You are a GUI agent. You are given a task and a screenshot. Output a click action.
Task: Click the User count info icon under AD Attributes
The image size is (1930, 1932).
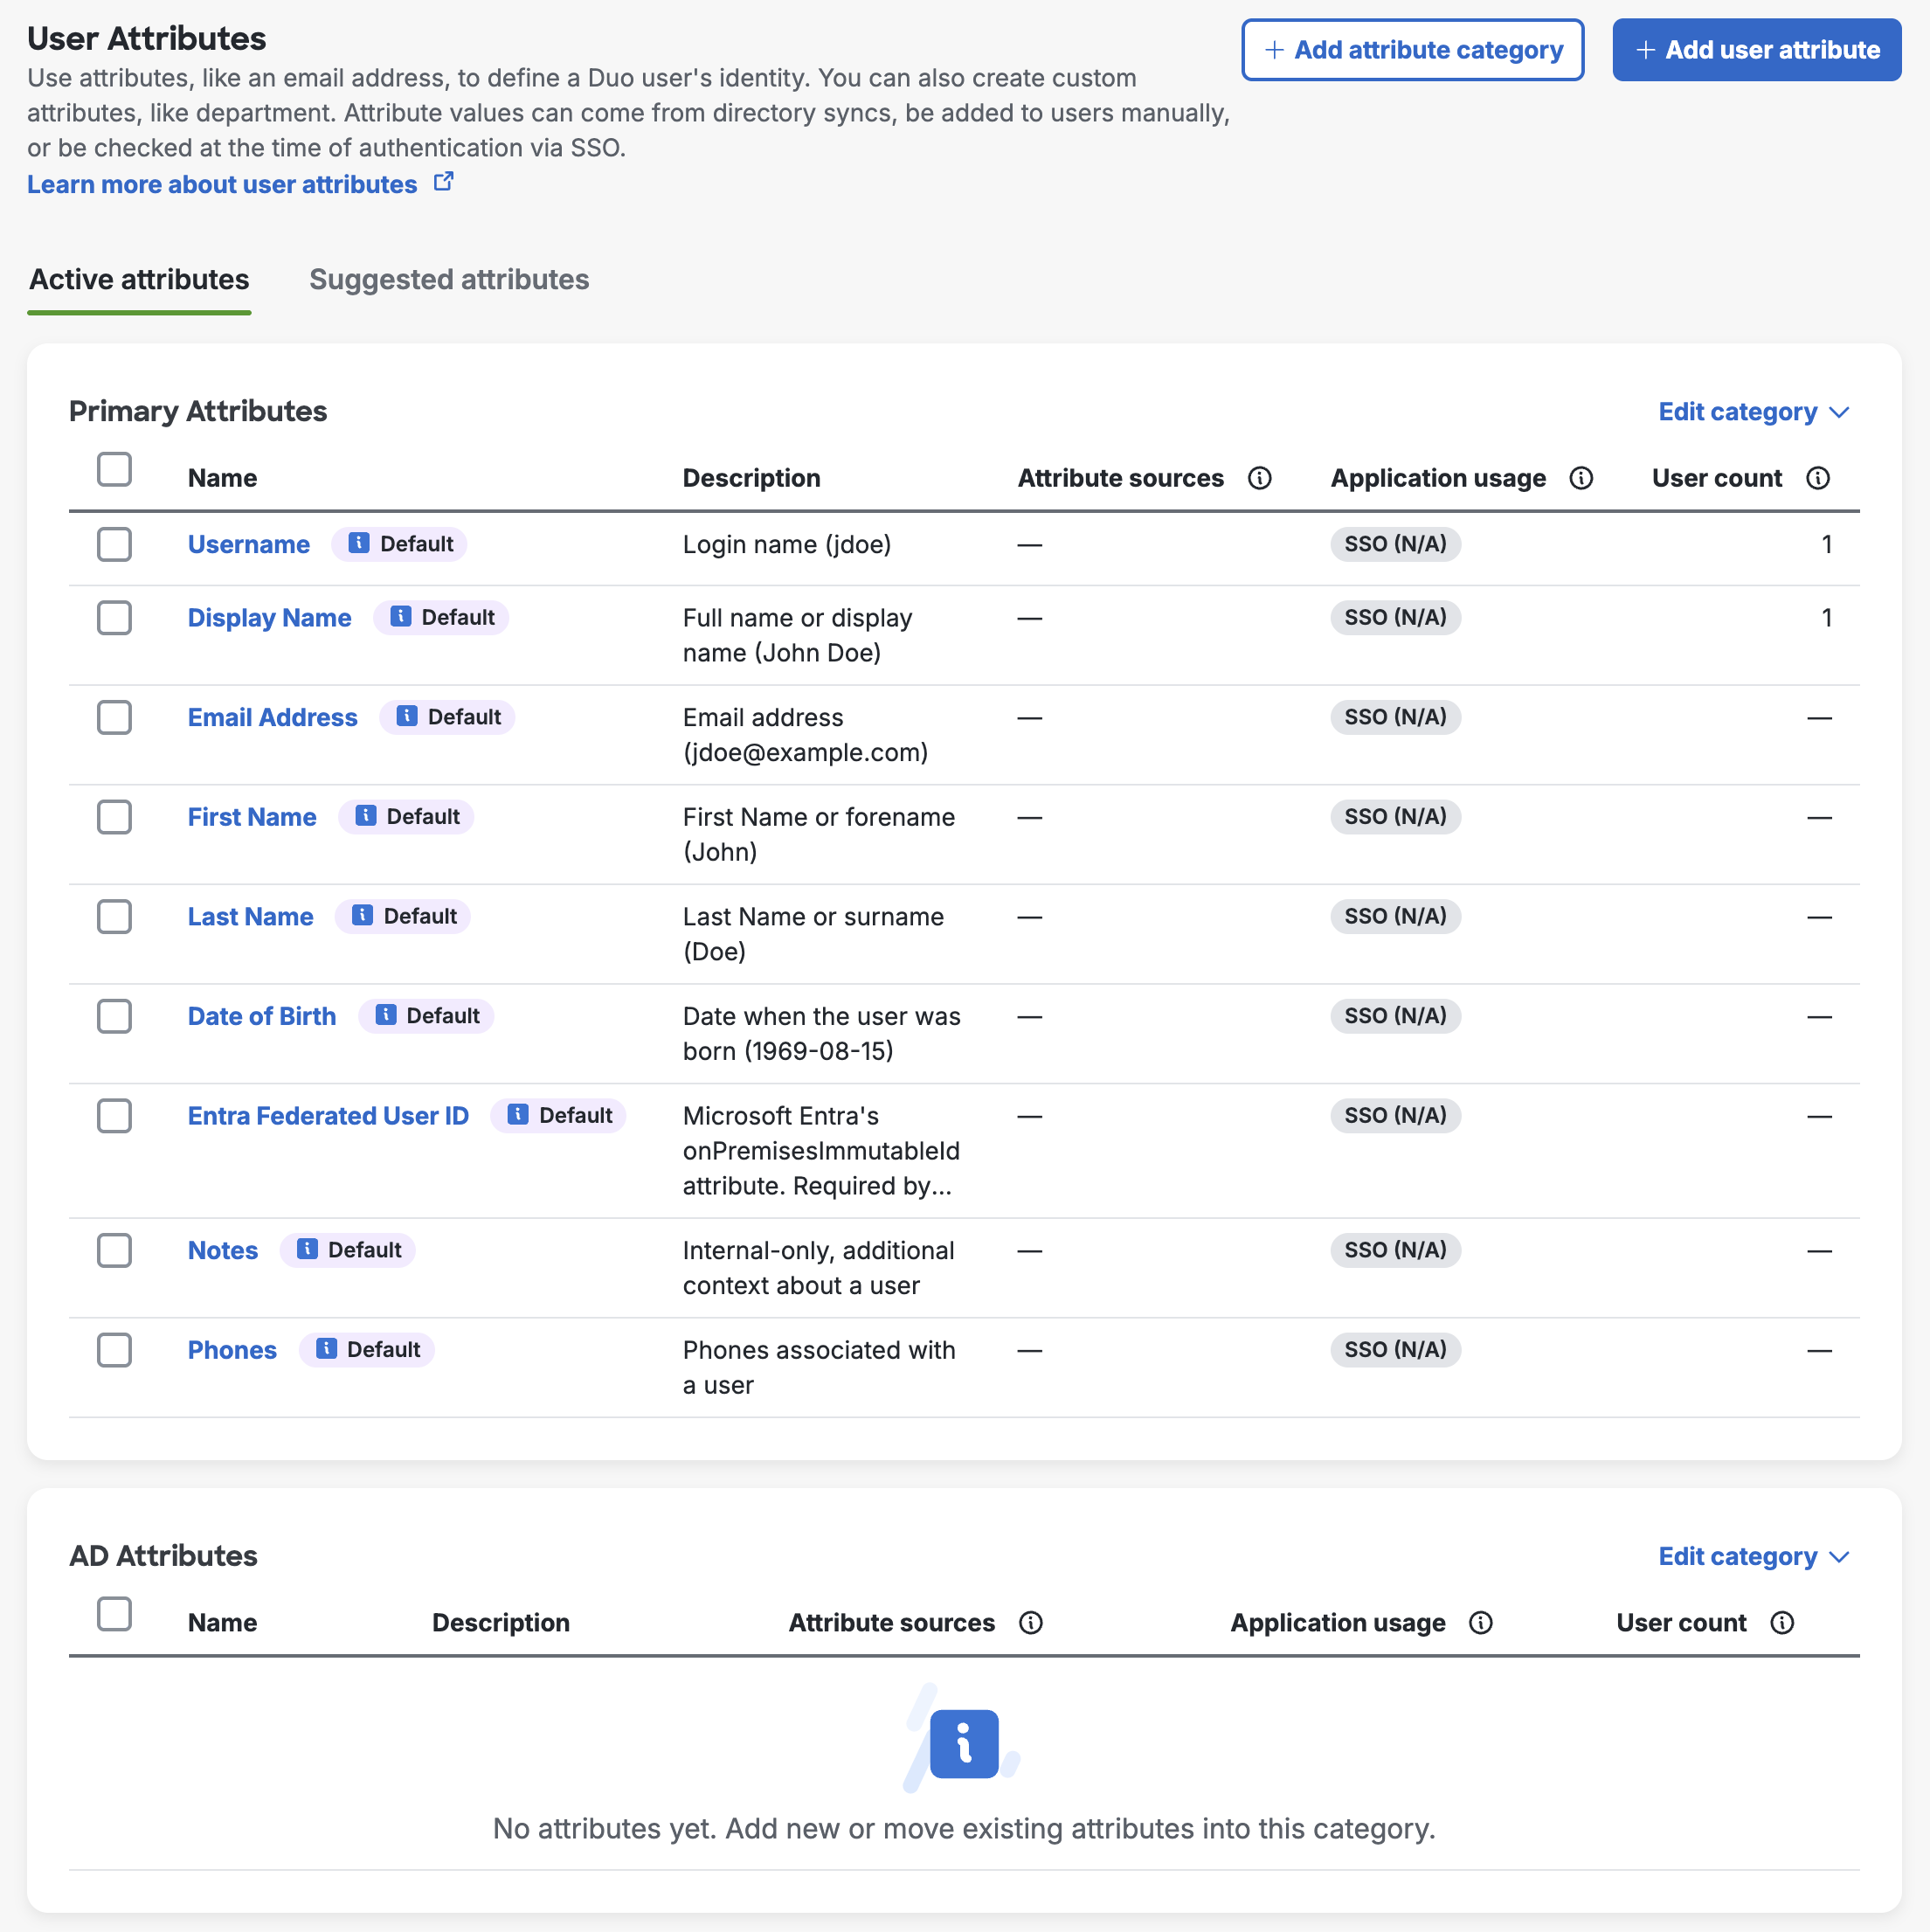point(1784,1623)
